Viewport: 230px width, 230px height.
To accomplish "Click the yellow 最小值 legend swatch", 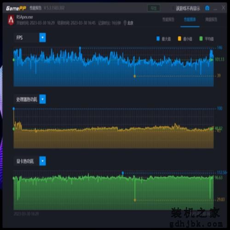I will coord(179,39).
